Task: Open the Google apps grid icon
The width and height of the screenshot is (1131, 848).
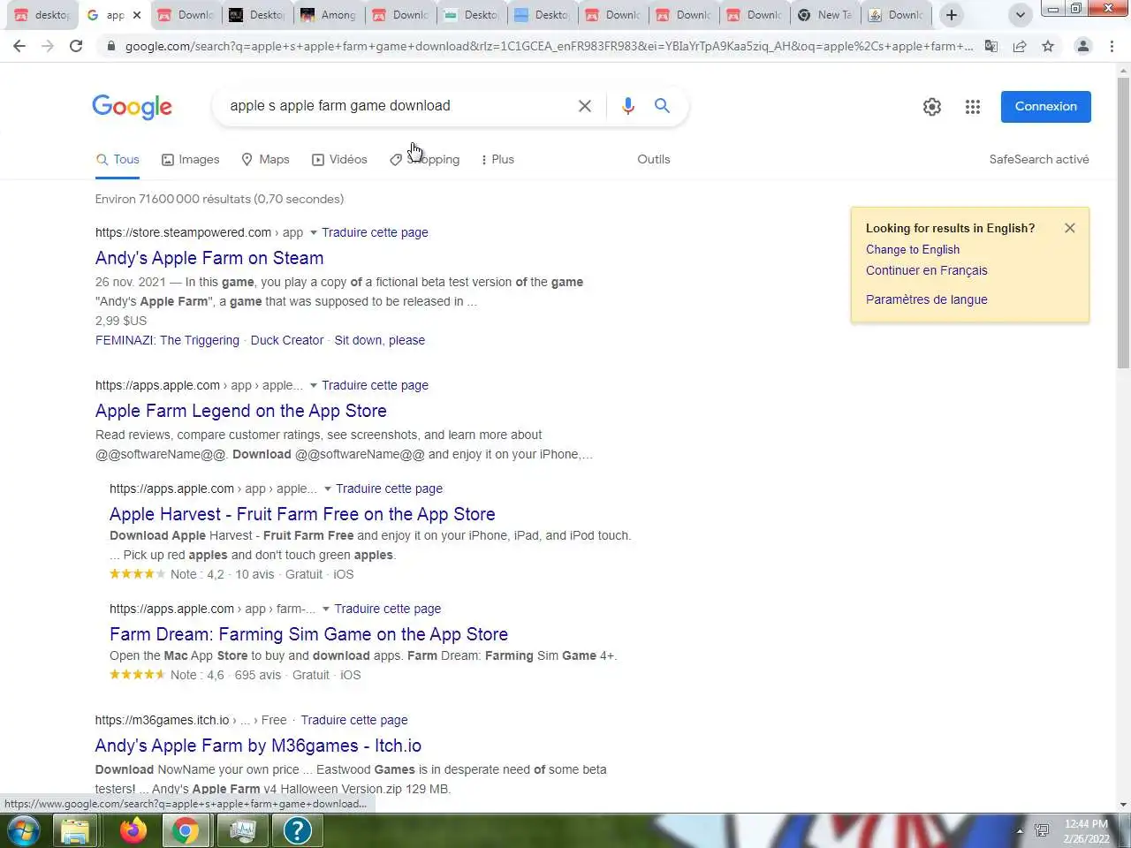Action: pyautogui.click(x=973, y=107)
